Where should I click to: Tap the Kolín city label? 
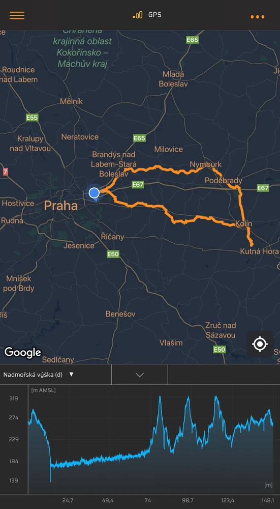click(x=243, y=223)
